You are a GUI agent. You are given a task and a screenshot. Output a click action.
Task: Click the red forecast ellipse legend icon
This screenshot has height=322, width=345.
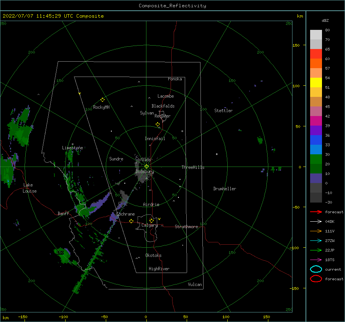tap(316, 279)
